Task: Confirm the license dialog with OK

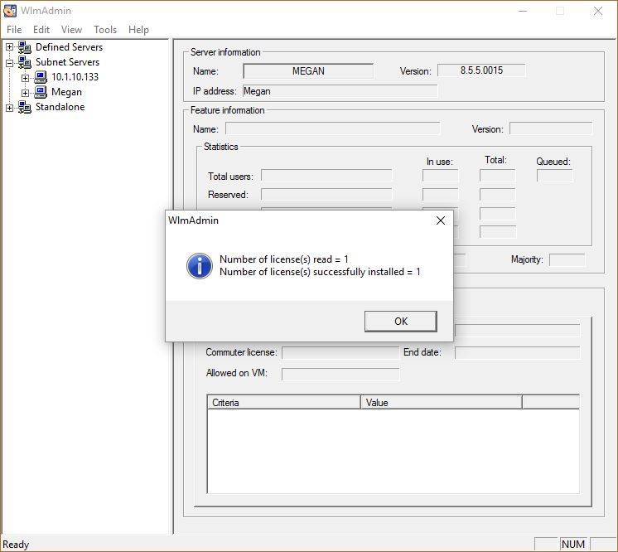Action: point(400,322)
